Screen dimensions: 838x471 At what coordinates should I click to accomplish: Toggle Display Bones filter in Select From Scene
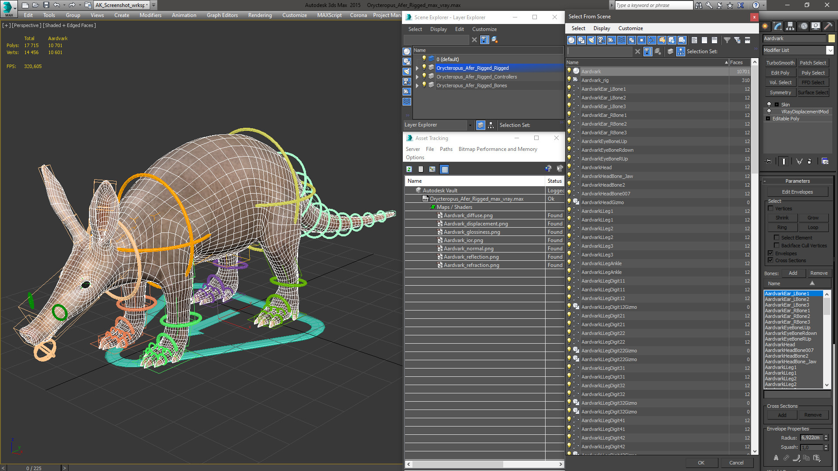(x=652, y=40)
